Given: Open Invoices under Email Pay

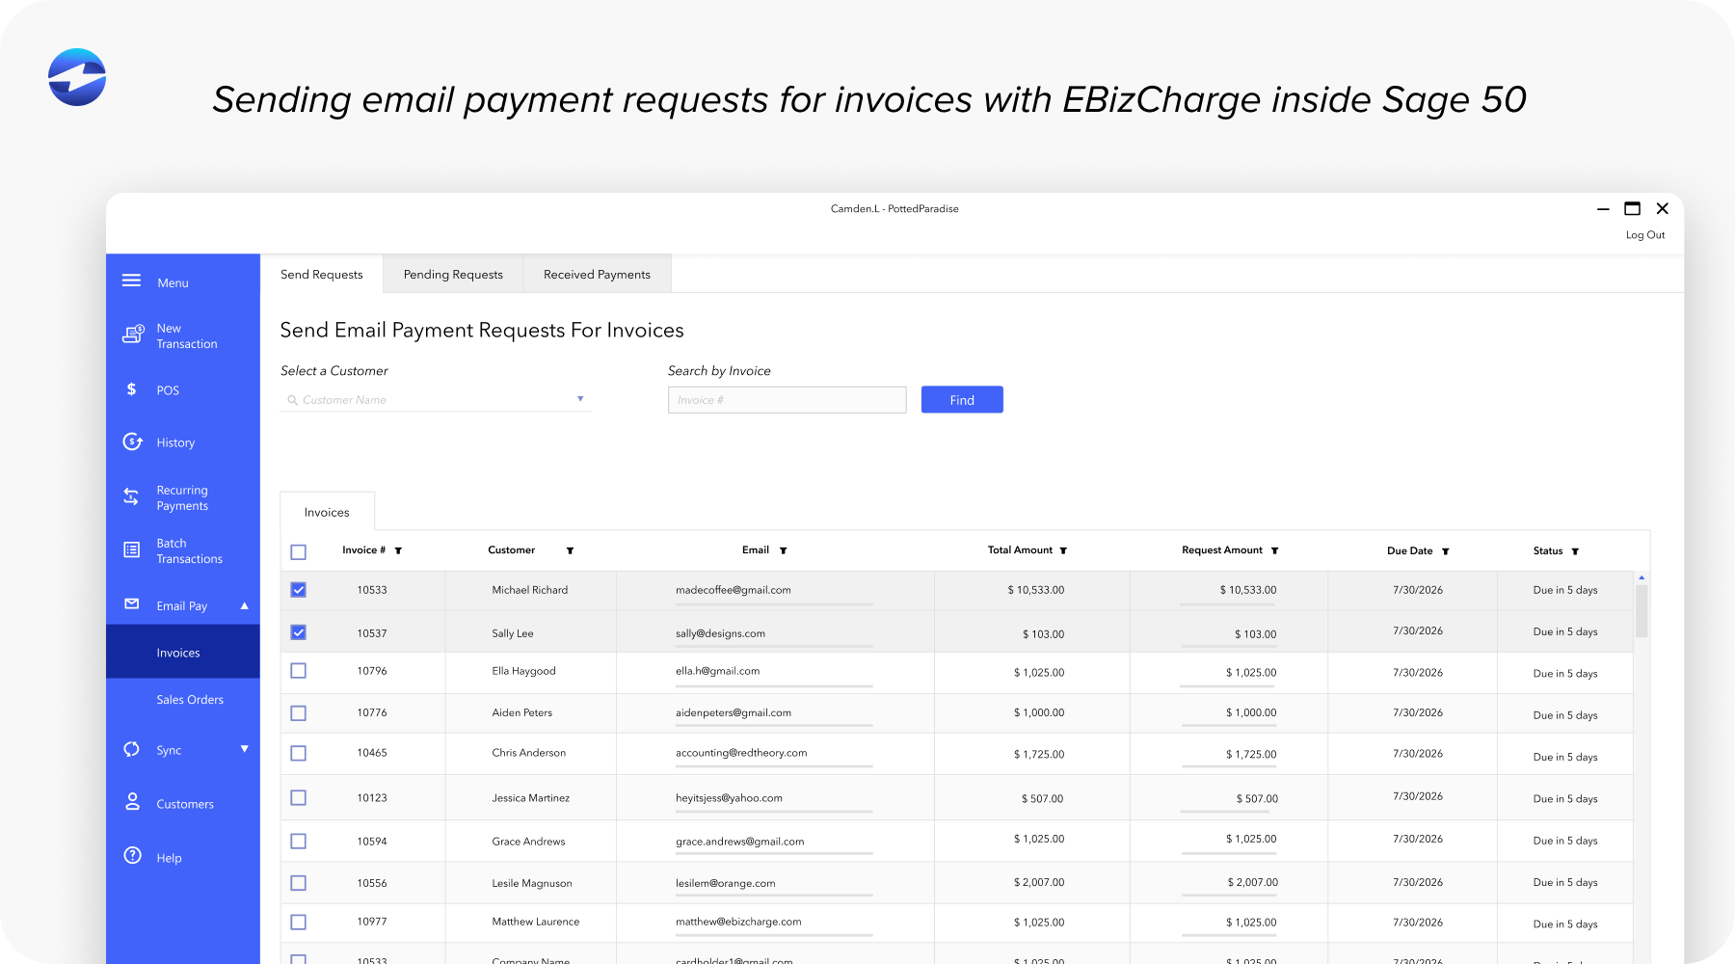Looking at the screenshot, I should point(183,652).
